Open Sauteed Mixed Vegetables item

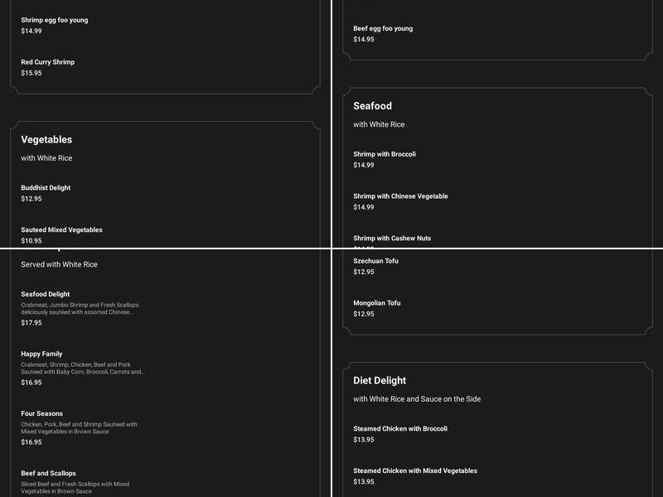tap(62, 230)
